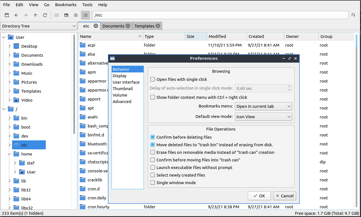Select Thumbnail in preferences category list
The height and width of the screenshot is (217, 361).
click(122, 89)
